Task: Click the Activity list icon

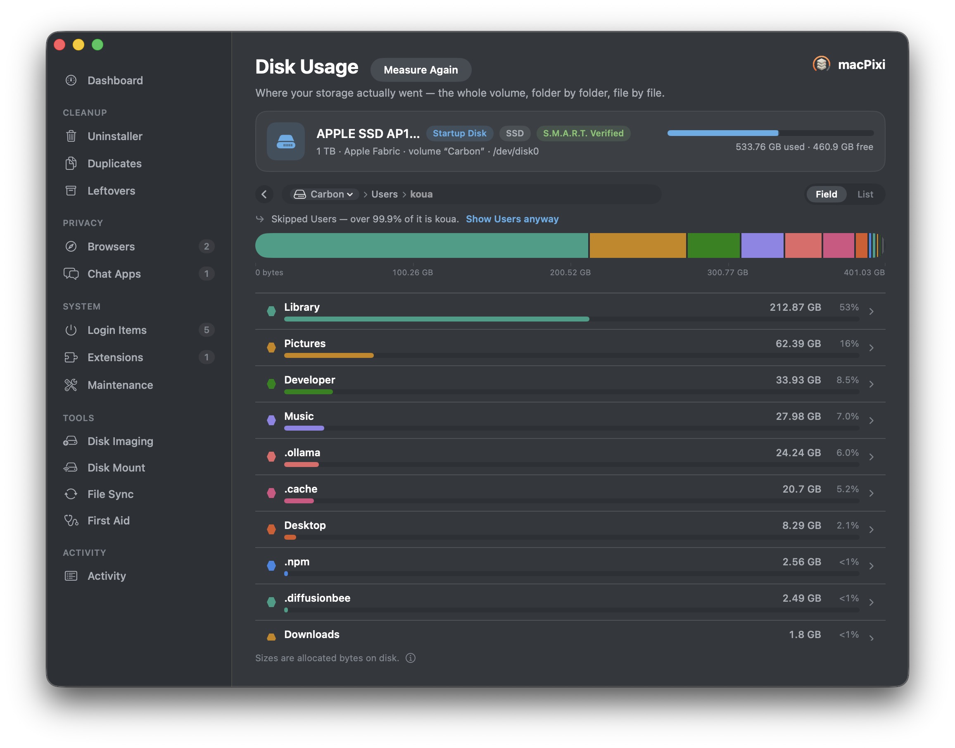Action: point(71,576)
